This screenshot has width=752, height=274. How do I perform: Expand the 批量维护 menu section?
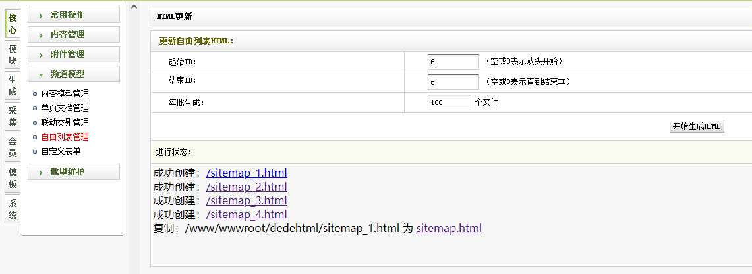coord(73,172)
